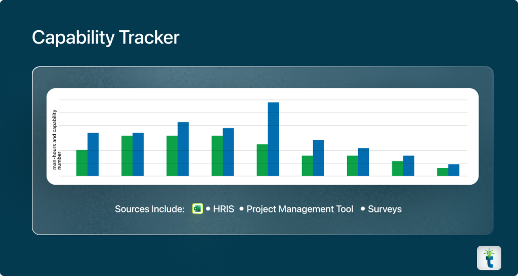This screenshot has width=518, height=276.
Task: Click the Excel icon beside Sources Include
Action: (x=198, y=209)
